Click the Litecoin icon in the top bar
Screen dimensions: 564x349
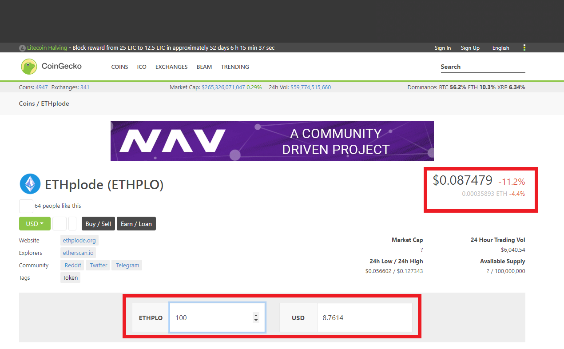click(22, 48)
